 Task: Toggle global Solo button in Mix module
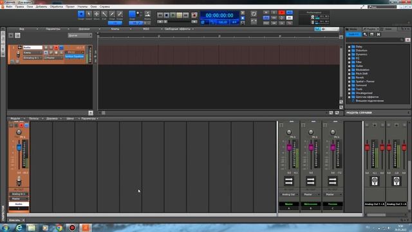[x=274, y=12]
